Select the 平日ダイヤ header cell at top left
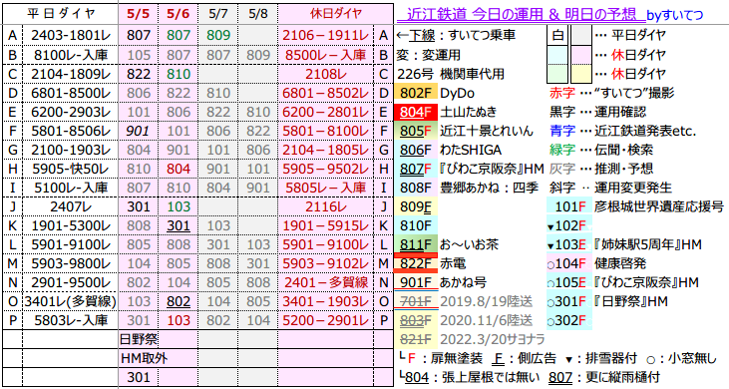This screenshot has width=729, height=389. pyautogui.click(x=61, y=14)
